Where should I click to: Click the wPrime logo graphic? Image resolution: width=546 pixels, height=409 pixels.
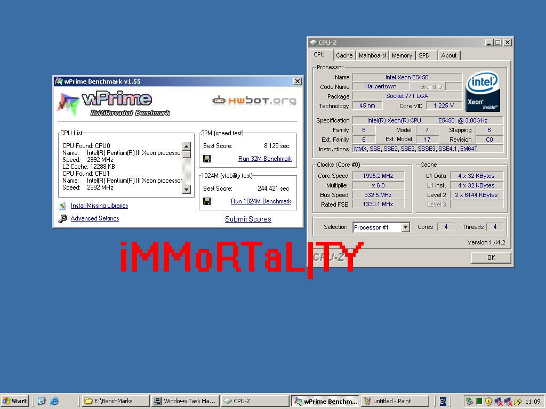[x=114, y=104]
